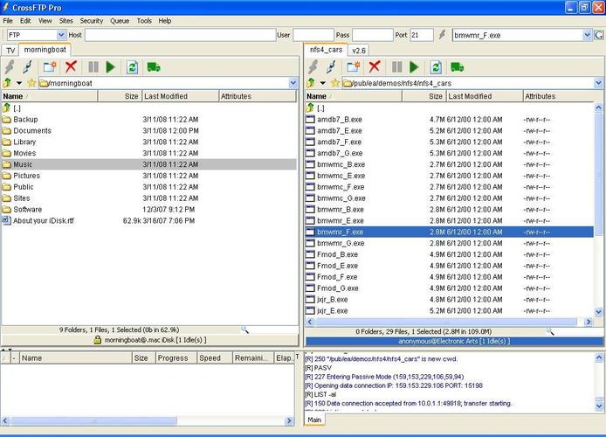Go up one folder in the right pane

point(311,83)
